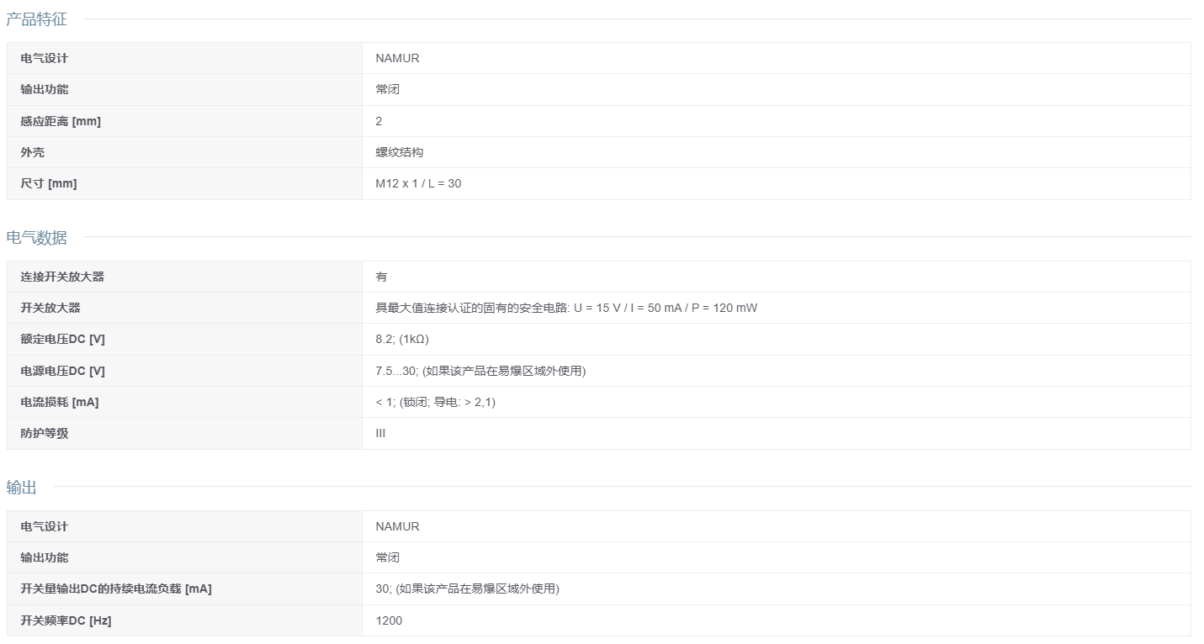The image size is (1204, 644).
Task: Select NAMUR value in 输出 section
Action: coord(397,526)
